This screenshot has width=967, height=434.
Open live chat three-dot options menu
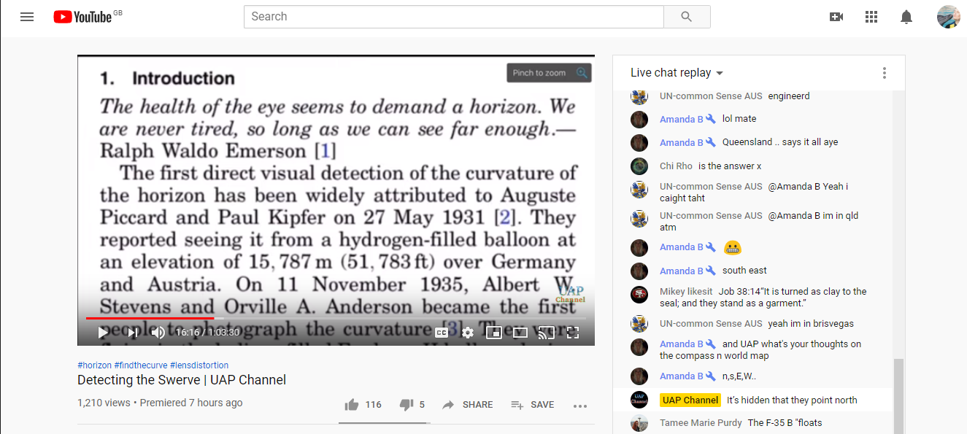point(884,73)
